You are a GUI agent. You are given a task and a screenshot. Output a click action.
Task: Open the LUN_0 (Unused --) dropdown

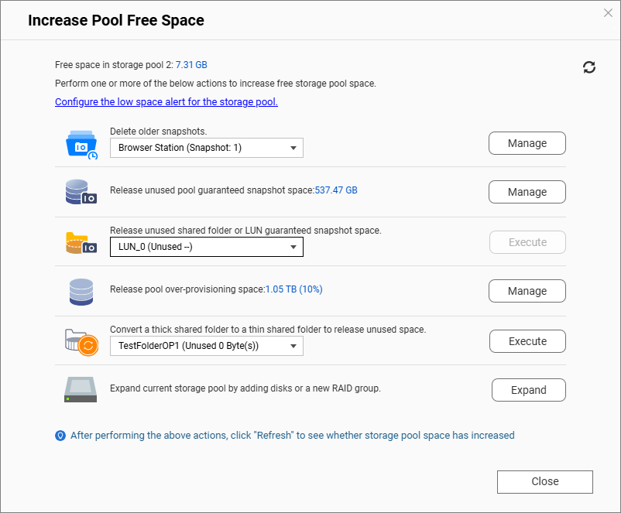[x=206, y=247]
